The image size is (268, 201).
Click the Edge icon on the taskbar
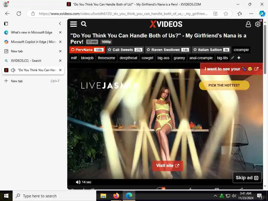(x=129, y=196)
